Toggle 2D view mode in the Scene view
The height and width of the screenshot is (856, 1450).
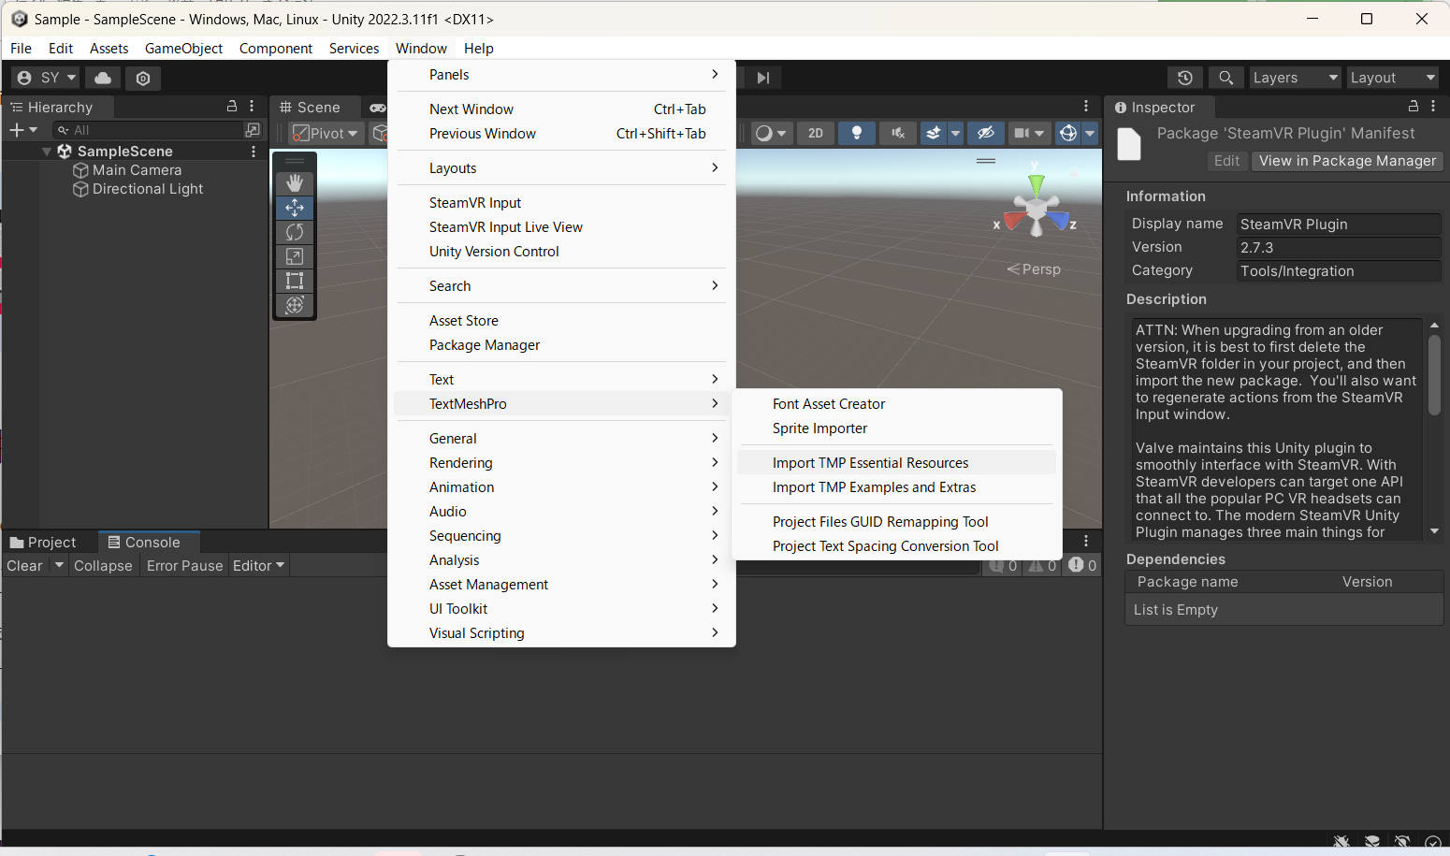(x=815, y=133)
